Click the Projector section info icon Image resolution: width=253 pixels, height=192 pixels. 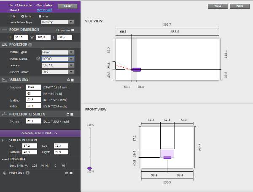pos(30,45)
